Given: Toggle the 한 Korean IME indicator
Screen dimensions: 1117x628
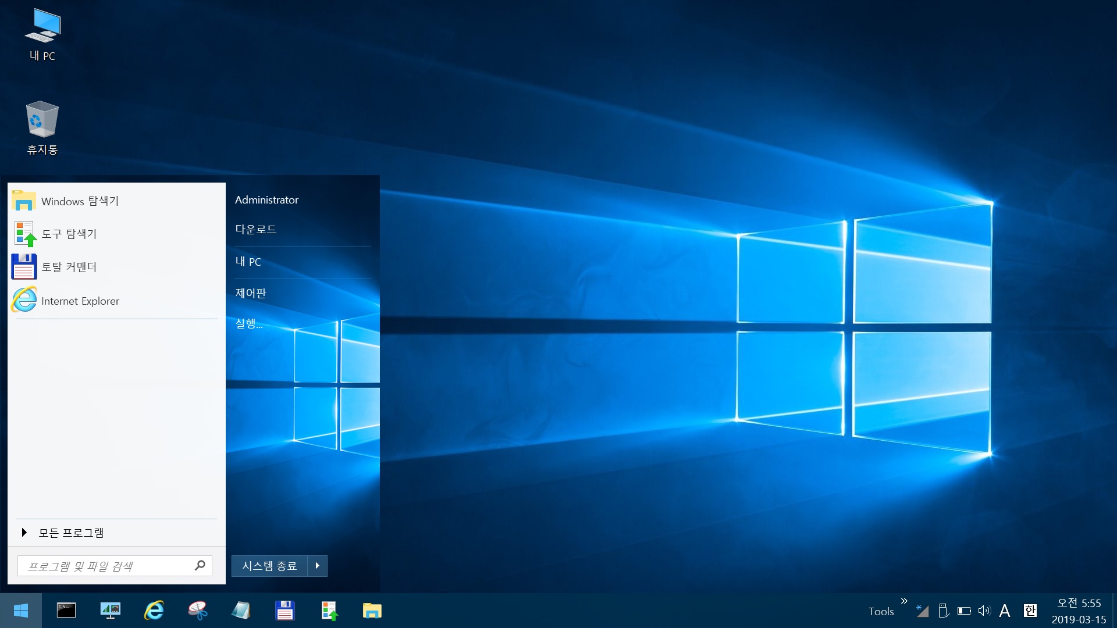Looking at the screenshot, I should 1030,611.
